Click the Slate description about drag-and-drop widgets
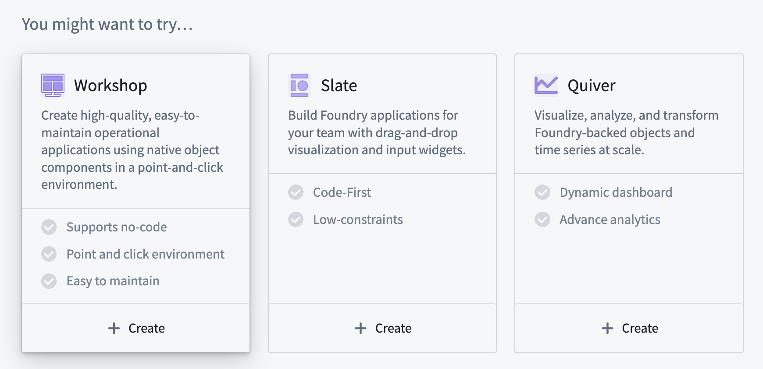Viewport: 763px width, 369px height. (x=377, y=133)
